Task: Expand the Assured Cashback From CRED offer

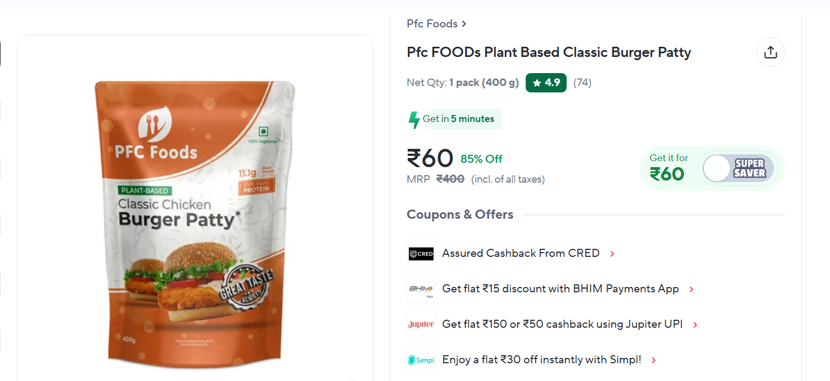Action: coord(612,254)
